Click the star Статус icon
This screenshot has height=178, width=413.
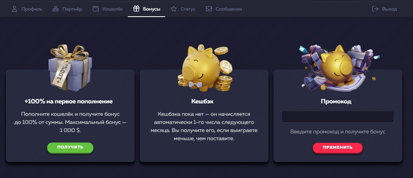pos(174,9)
